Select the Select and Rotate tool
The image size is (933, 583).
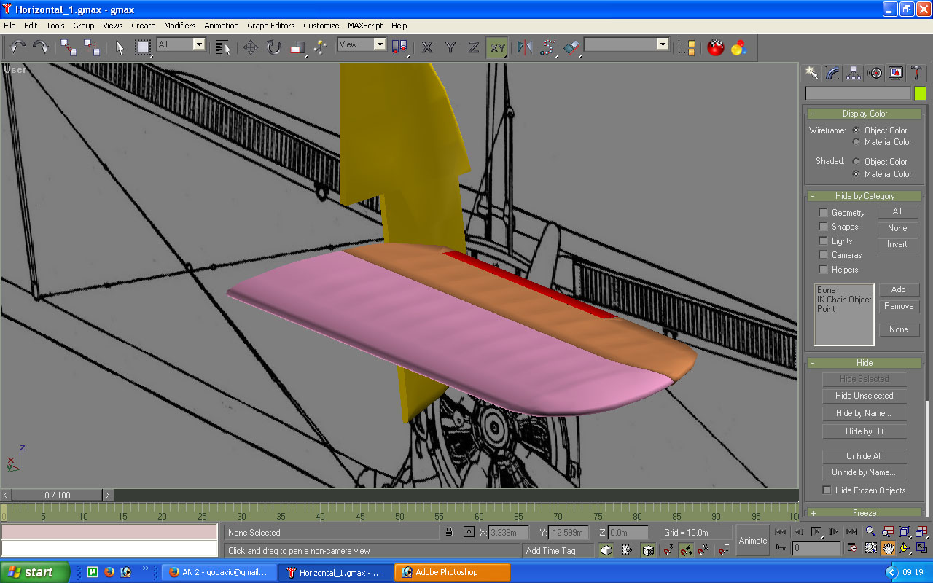273,48
